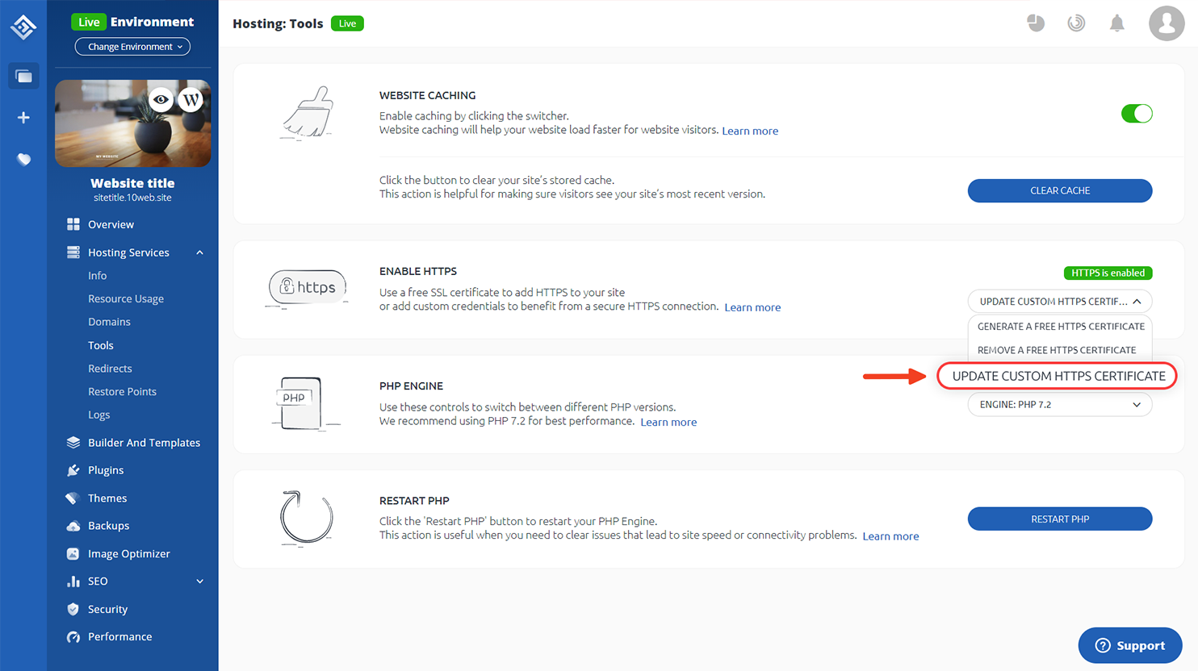Click Learn more link under PHP Engine
1198x671 pixels.
668,422
